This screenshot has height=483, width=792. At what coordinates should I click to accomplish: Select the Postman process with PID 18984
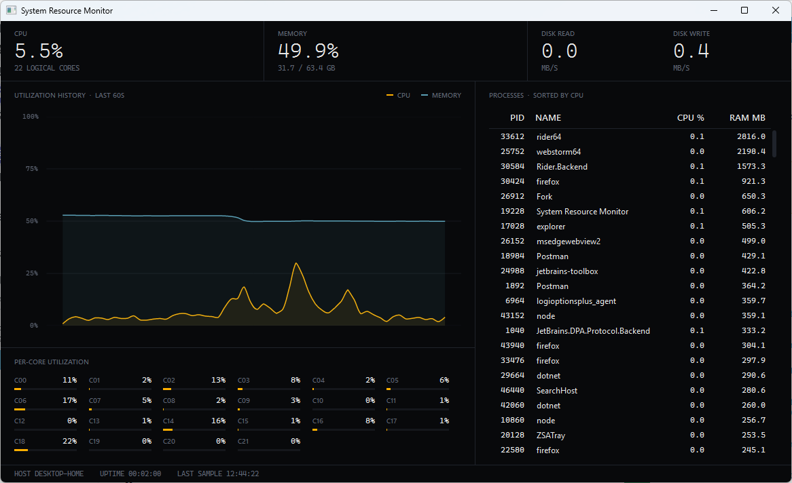click(631, 256)
